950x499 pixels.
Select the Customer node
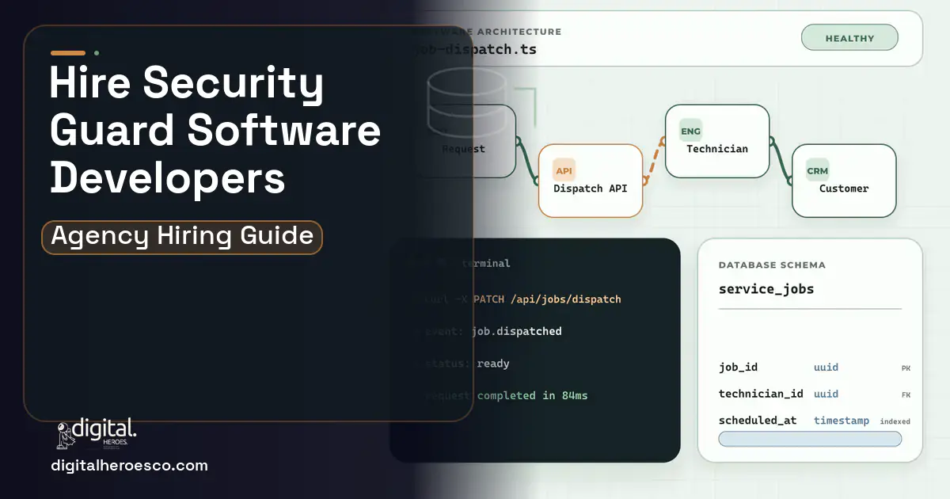pyautogui.click(x=844, y=181)
